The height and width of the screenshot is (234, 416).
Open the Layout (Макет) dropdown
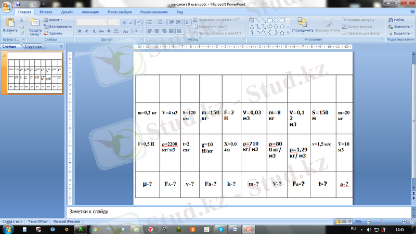coord(54,20)
